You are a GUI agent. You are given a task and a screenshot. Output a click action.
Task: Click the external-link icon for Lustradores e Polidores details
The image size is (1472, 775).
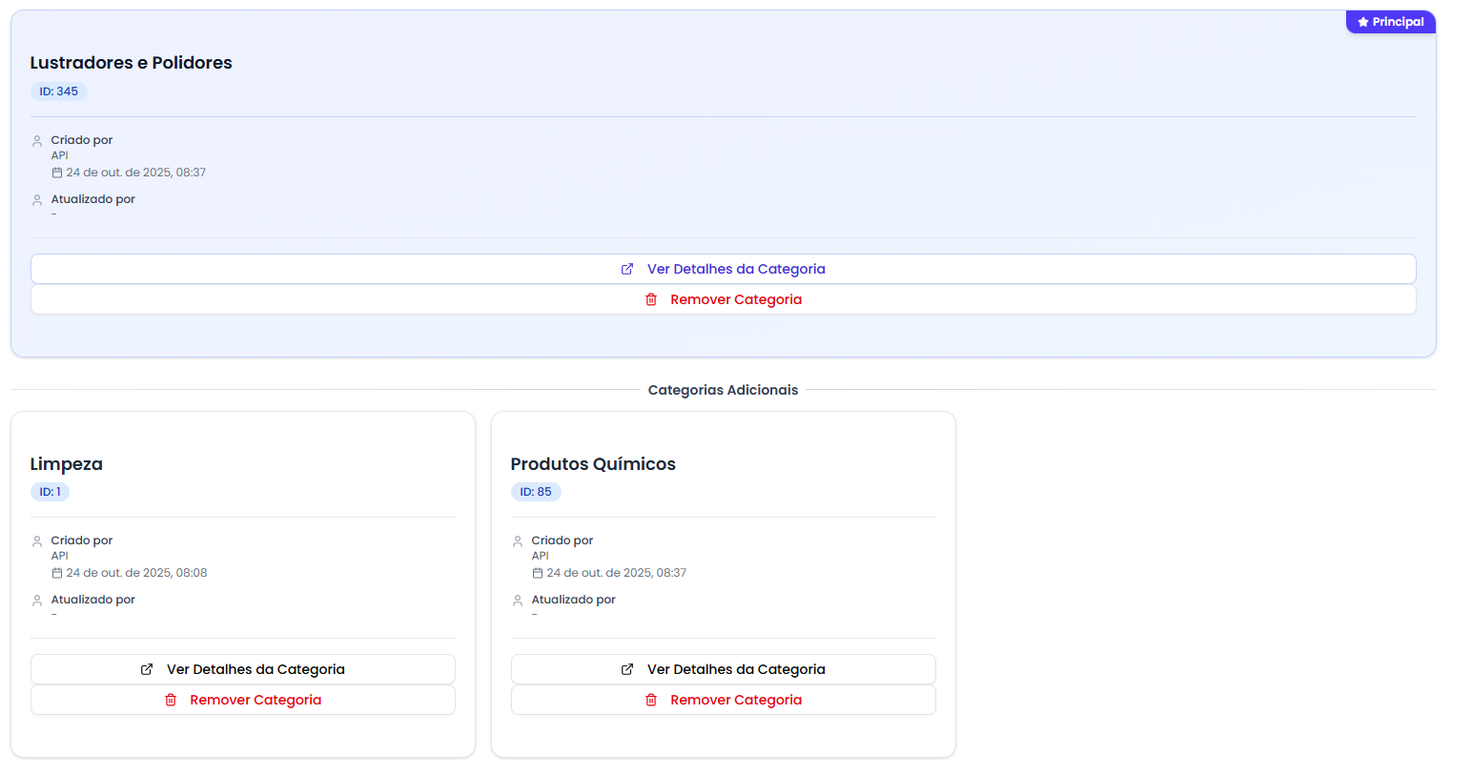point(627,269)
